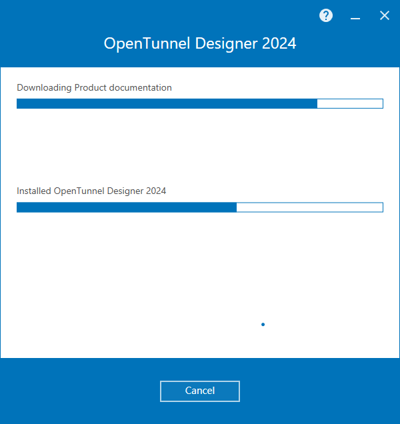Cancel the installation
400x424 pixels.
tap(200, 391)
